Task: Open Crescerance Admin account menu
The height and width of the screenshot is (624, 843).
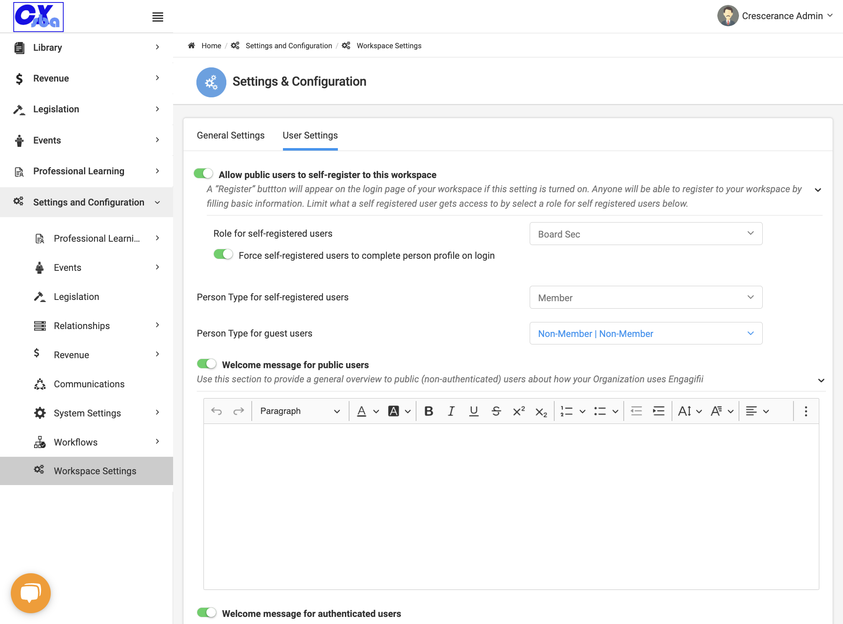Action: tap(776, 16)
